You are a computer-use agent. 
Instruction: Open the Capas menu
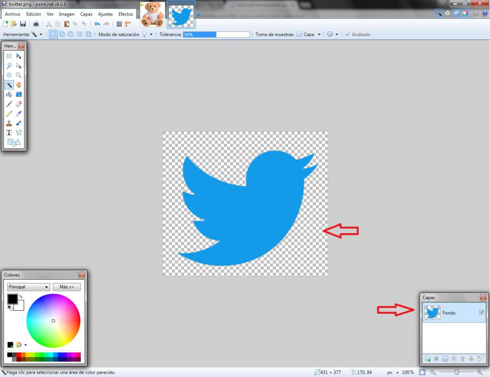[x=86, y=14]
